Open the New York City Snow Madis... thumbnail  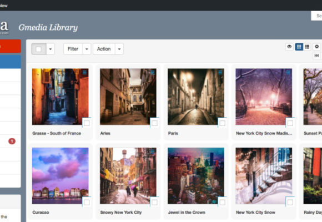click(264, 97)
